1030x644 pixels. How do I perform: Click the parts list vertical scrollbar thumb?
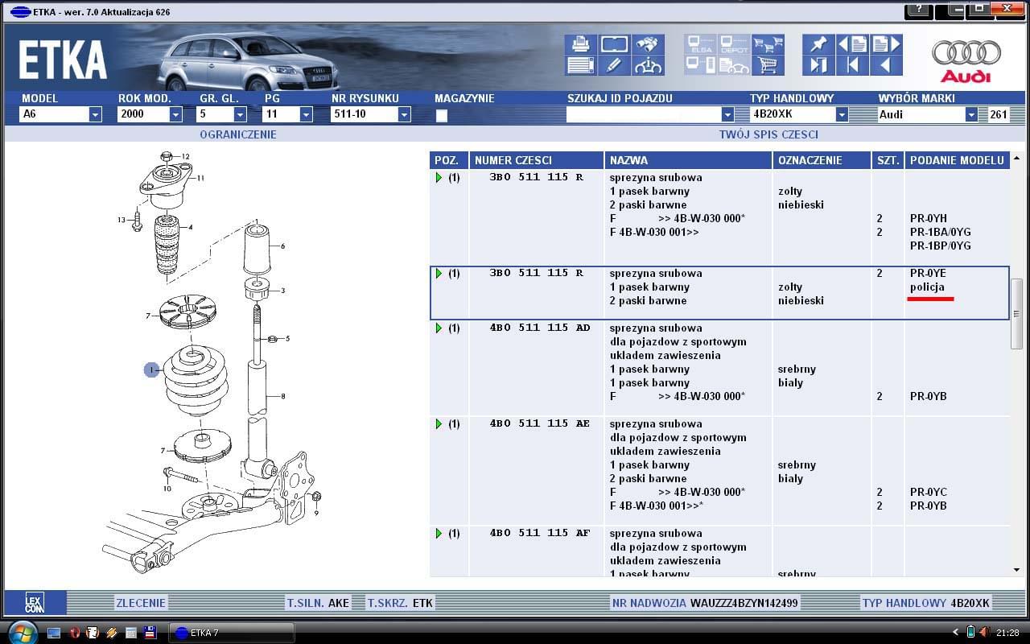(1016, 313)
